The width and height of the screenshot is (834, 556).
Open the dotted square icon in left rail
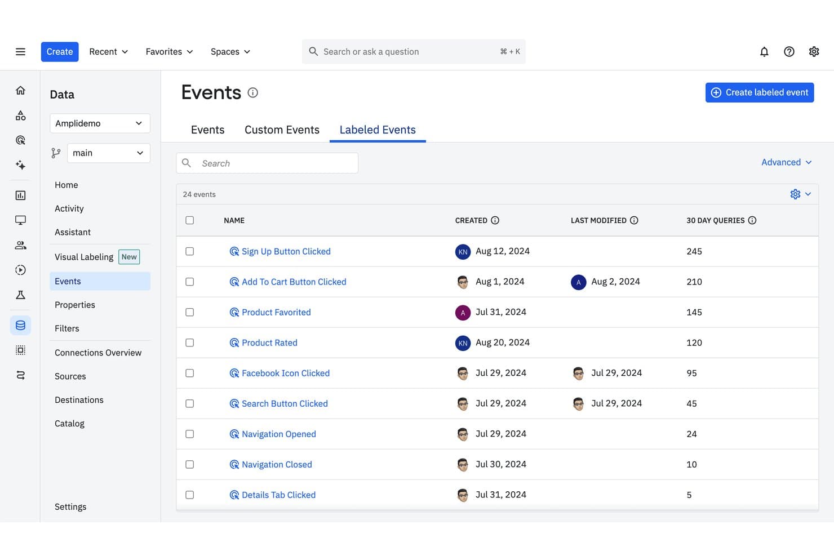20,350
